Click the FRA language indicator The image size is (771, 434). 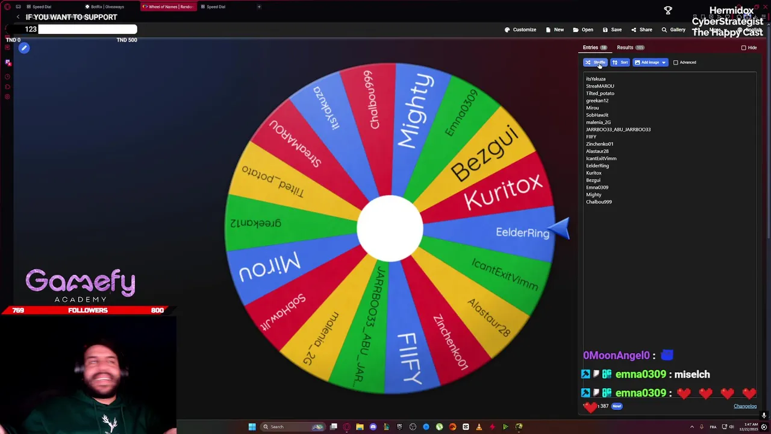(x=713, y=427)
